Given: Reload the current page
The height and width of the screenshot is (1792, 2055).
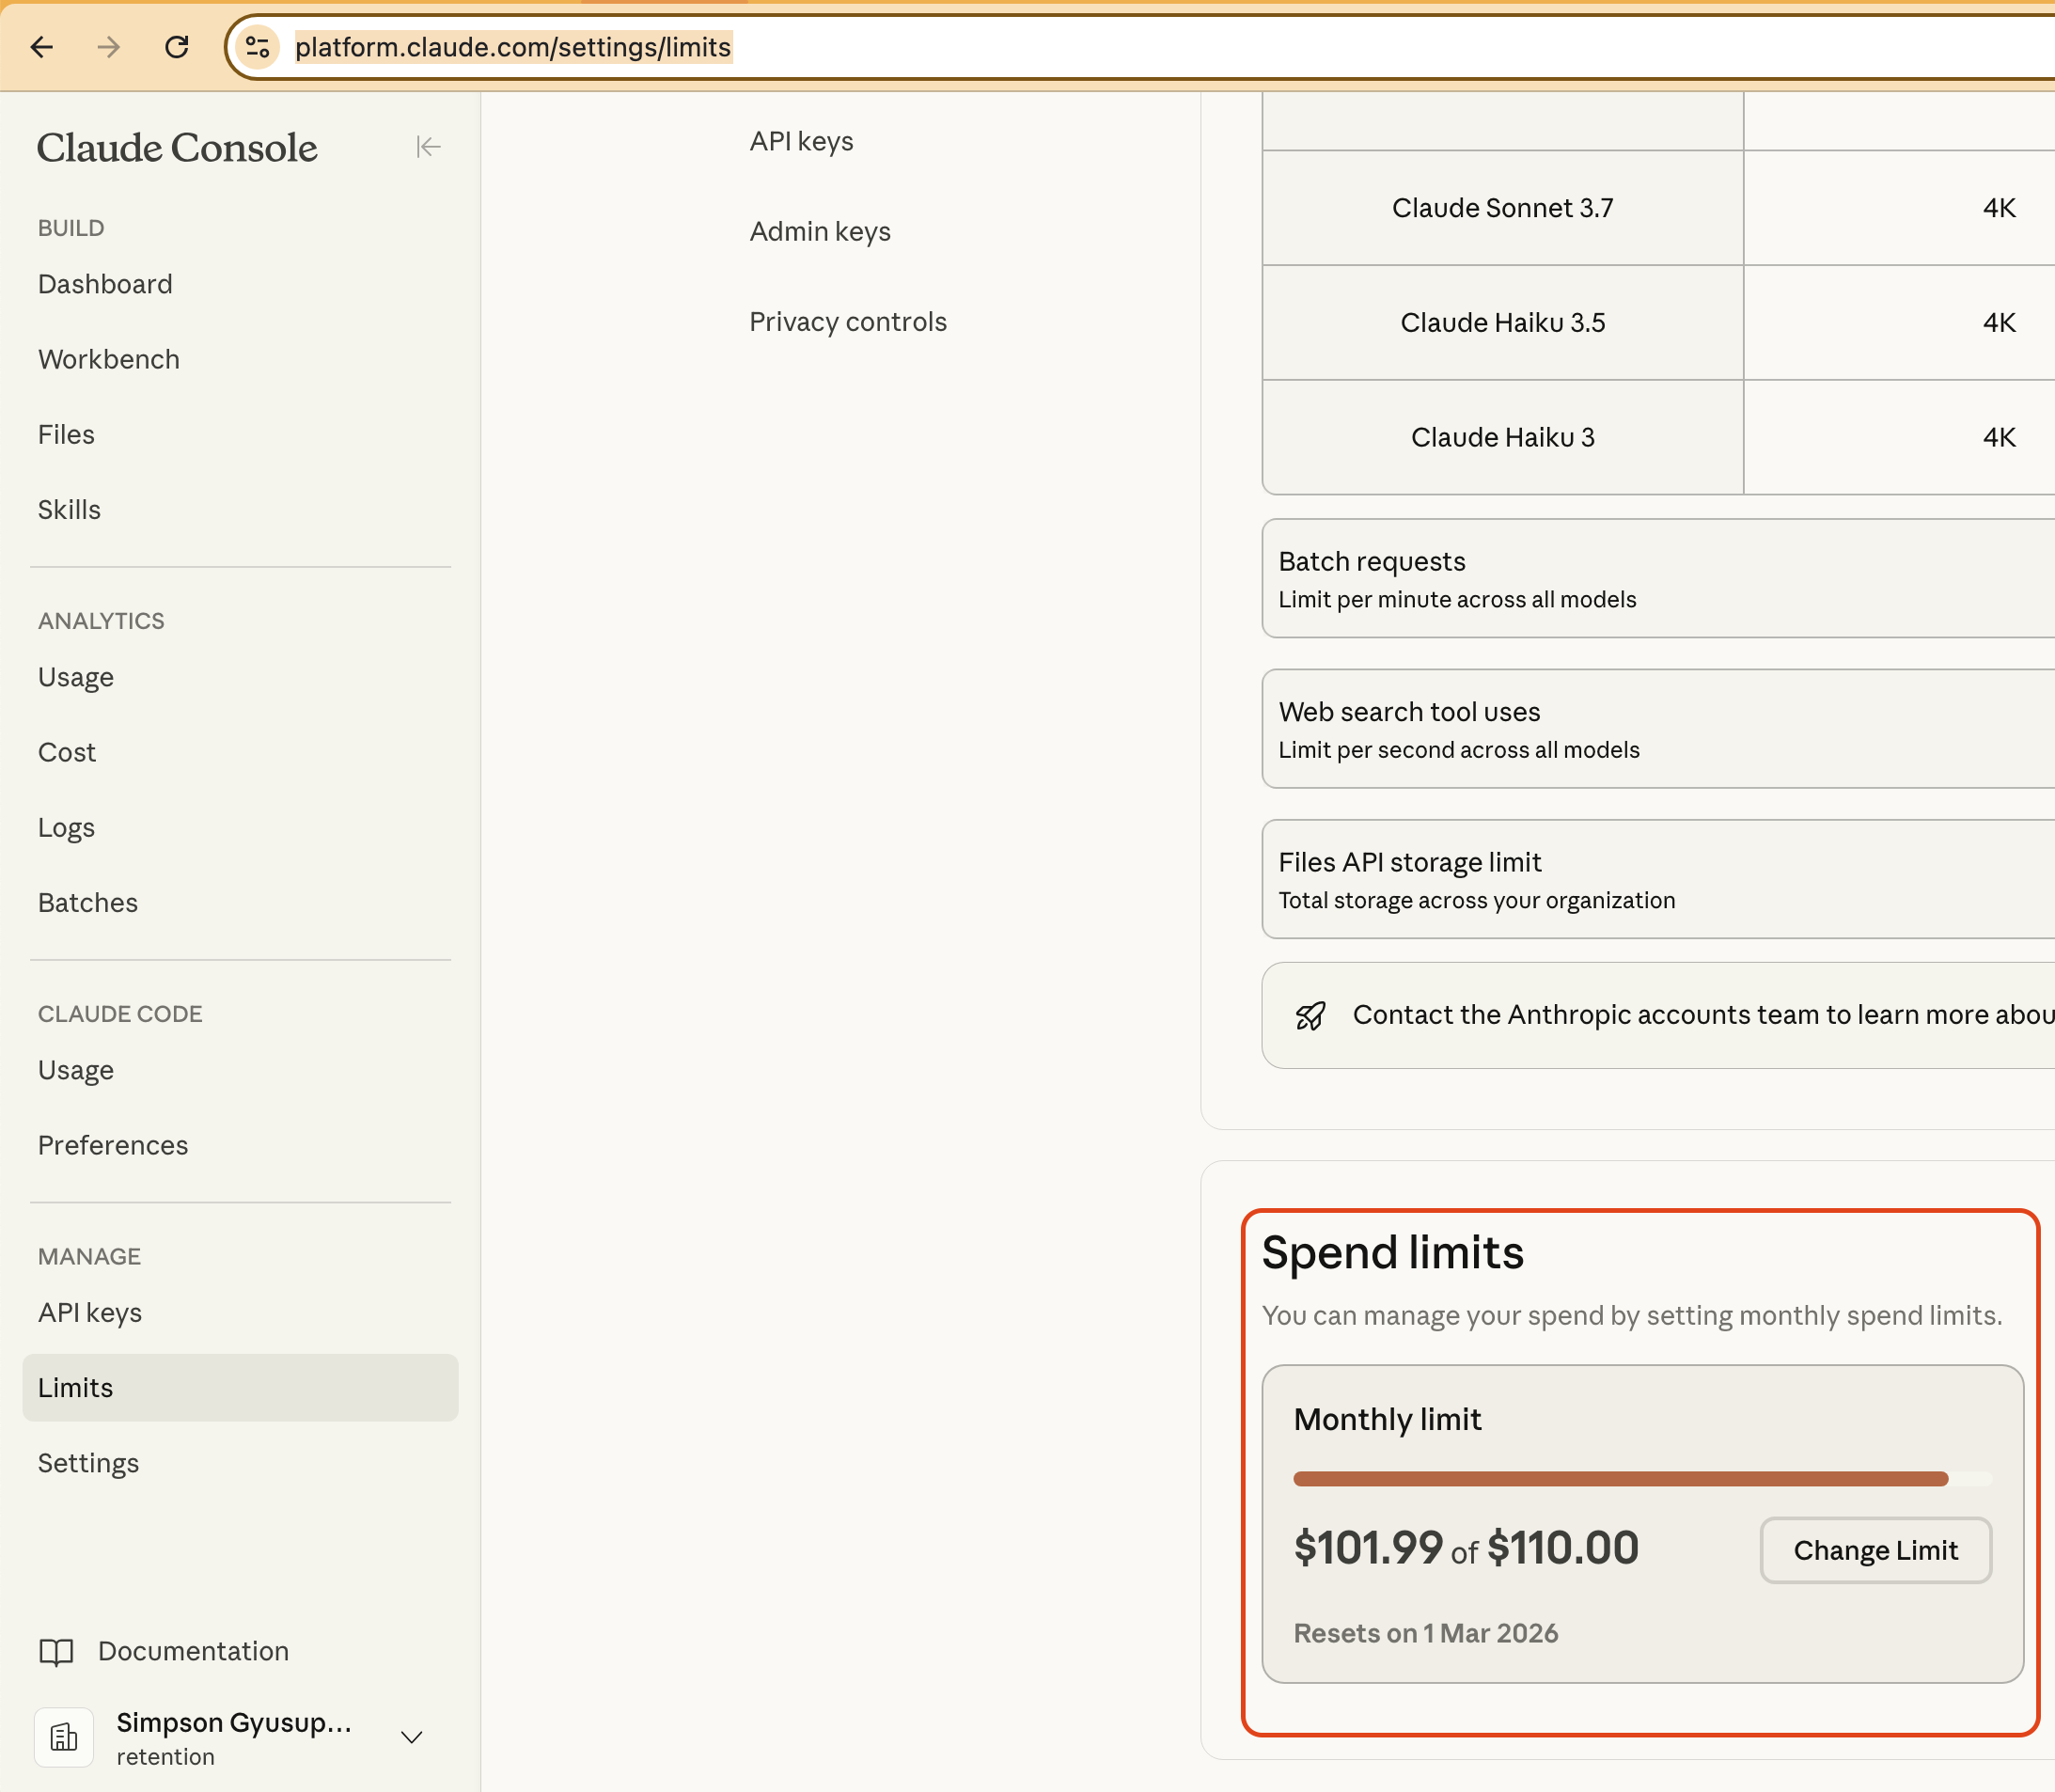Looking at the screenshot, I should pyautogui.click(x=177, y=47).
